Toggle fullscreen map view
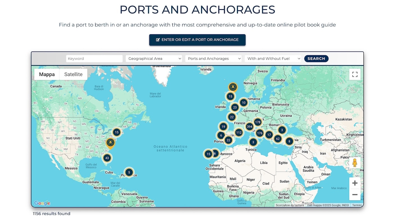Viewport: 393px width, 221px height. (355, 74)
